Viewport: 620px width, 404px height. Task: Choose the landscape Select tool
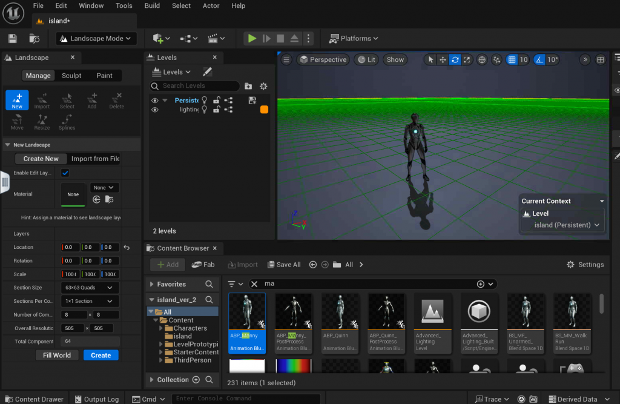tap(67, 101)
